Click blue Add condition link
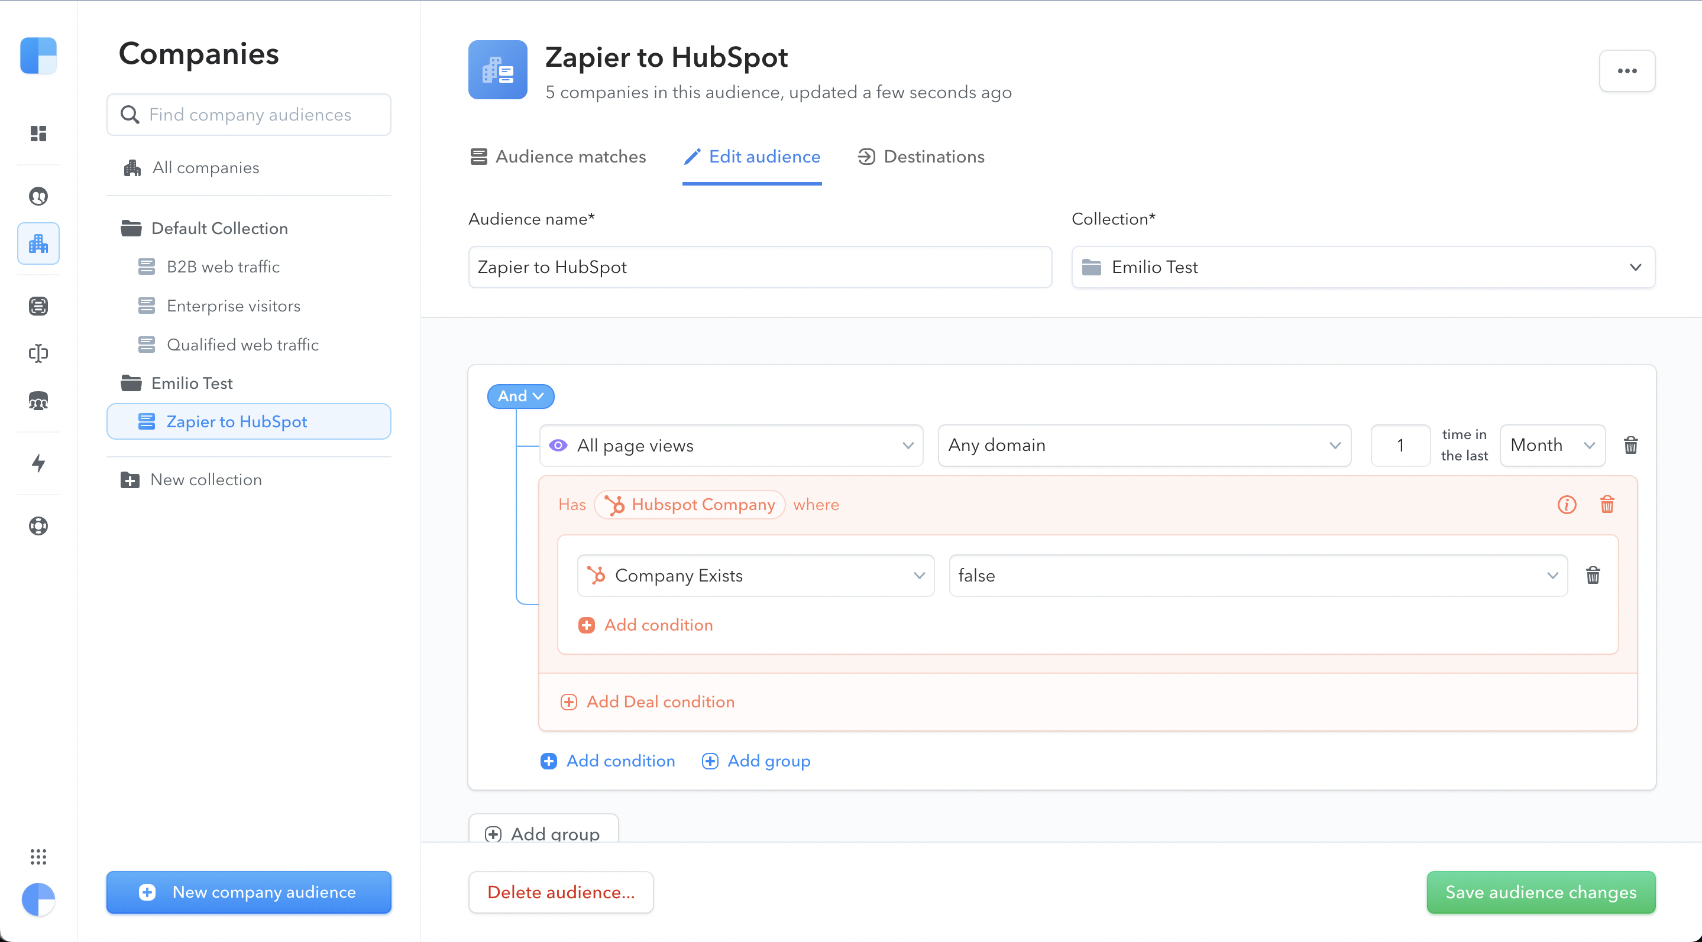This screenshot has width=1702, height=942. point(621,761)
